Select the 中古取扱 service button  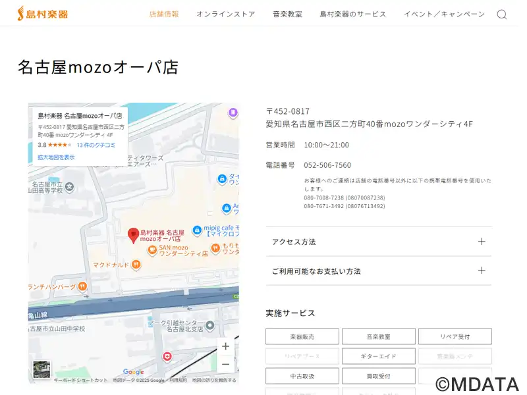pos(302,376)
